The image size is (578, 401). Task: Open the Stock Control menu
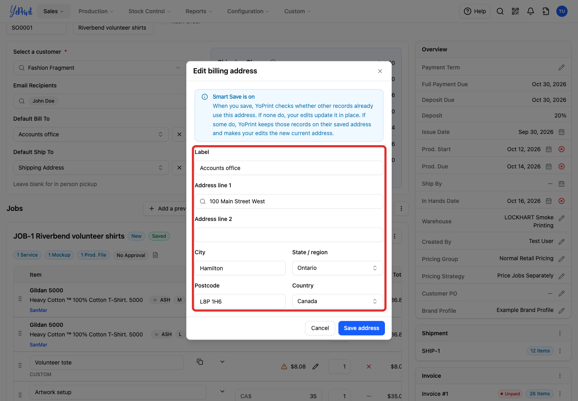tap(149, 11)
